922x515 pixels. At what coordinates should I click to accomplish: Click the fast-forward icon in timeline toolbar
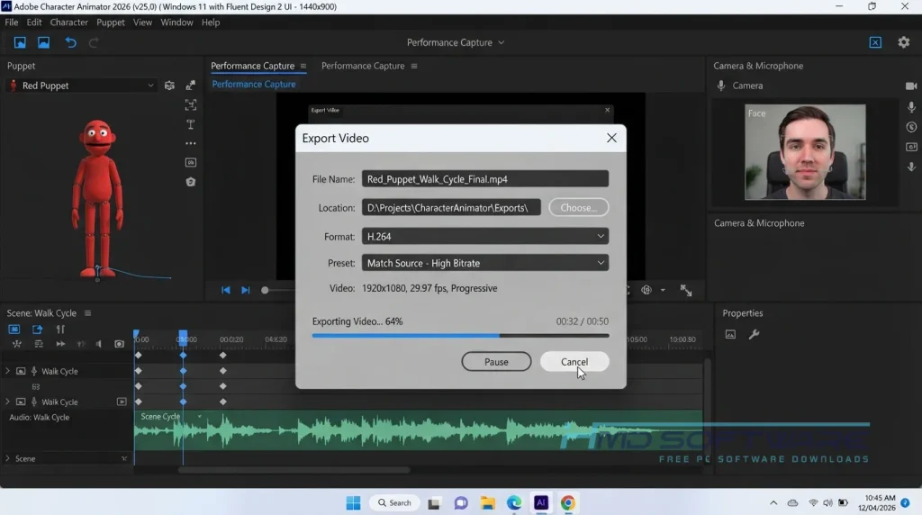click(60, 344)
